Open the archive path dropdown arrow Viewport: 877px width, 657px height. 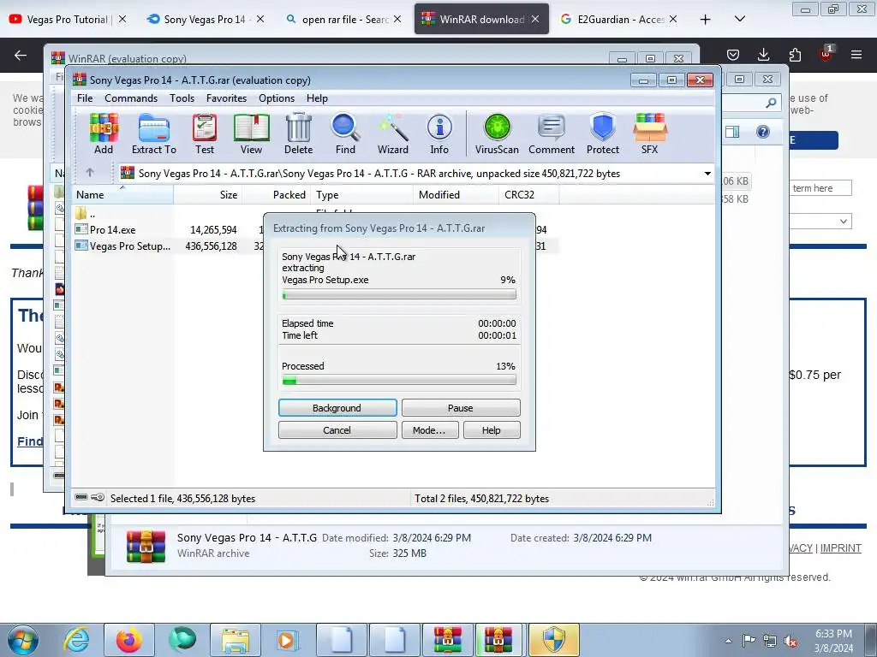tap(707, 173)
